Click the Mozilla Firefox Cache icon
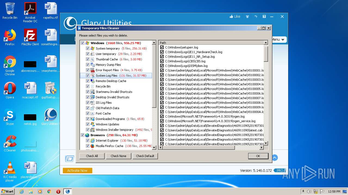The height and width of the screenshot is (195, 348). 92,146
